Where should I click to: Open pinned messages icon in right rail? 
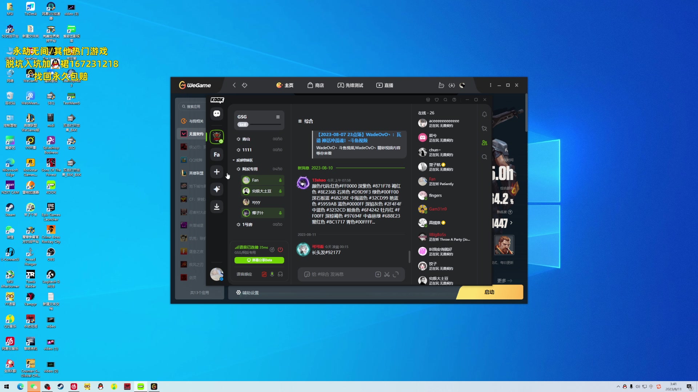[484, 128]
